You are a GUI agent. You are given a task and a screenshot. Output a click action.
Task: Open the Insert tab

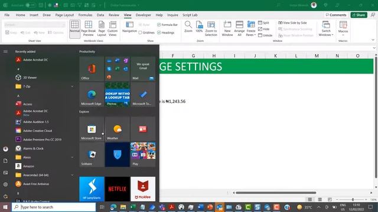pos(34,15)
